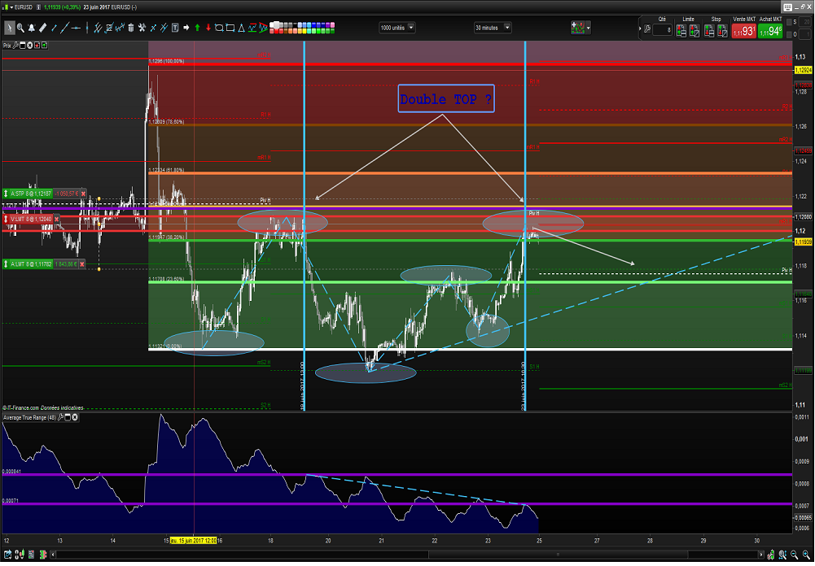Open the keyboard icon in title bar
815x566 pixels.
click(x=787, y=7)
